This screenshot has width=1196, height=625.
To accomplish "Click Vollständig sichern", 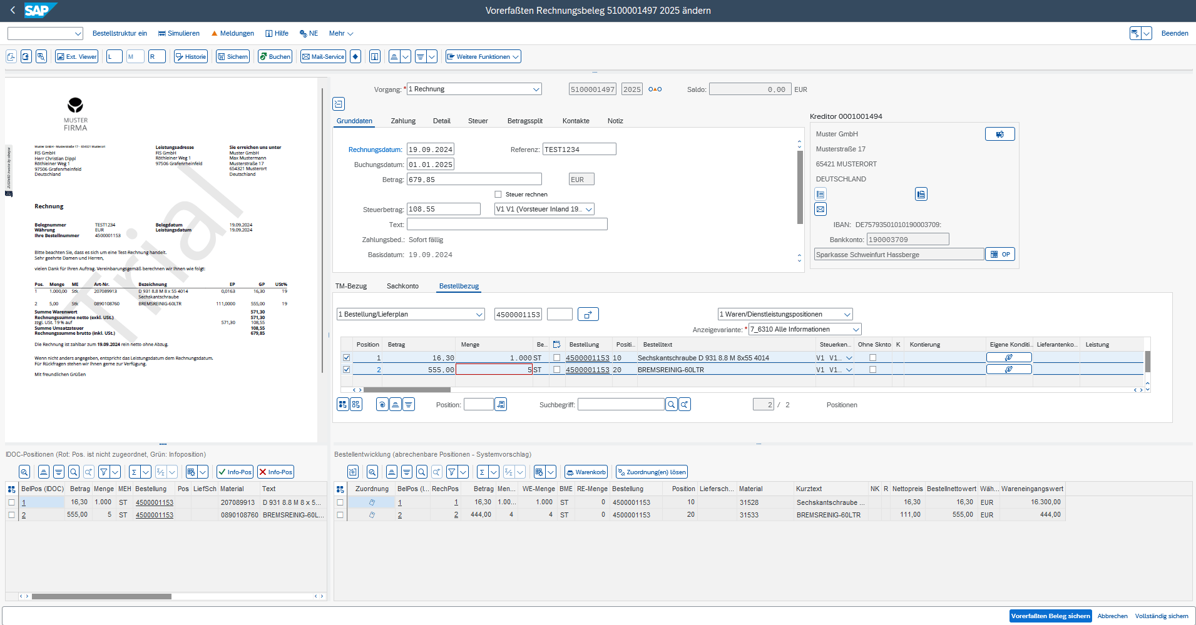I will pos(1161,616).
